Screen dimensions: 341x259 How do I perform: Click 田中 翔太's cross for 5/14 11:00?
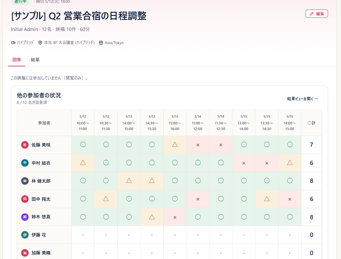[198, 199]
